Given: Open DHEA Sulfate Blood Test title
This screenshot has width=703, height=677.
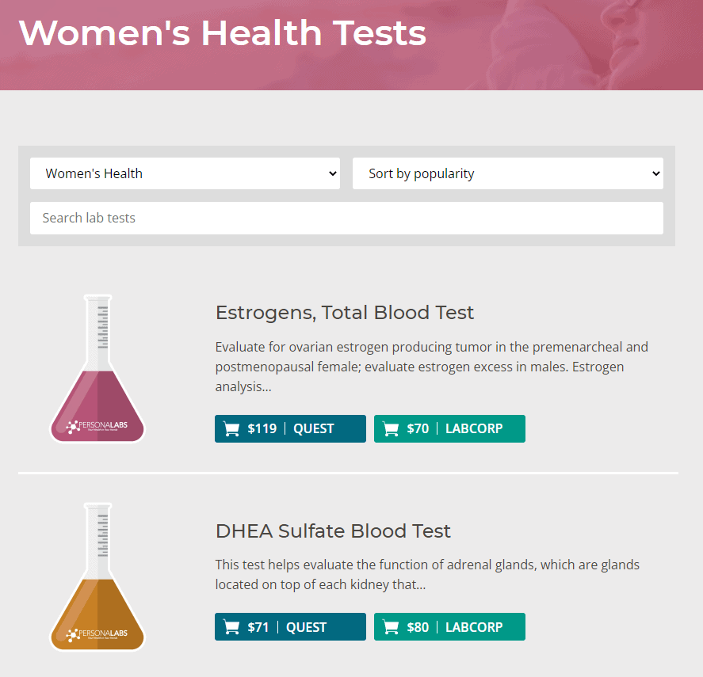Looking at the screenshot, I should pos(333,531).
